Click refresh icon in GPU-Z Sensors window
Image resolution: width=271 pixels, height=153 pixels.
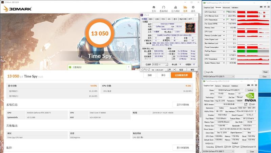(265, 7)
